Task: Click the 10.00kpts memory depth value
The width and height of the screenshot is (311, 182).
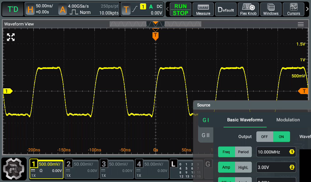Action: pyautogui.click(x=109, y=13)
